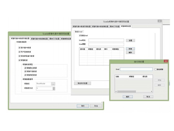Image resolution: width=174 pixels, height=131 pixels.
Task: Click the browse button beside the RootNode field
Action: pos(53,84)
